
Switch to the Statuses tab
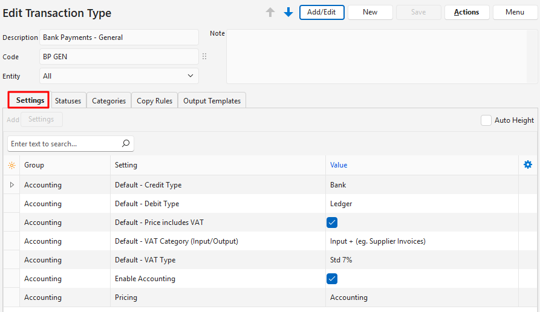68,101
